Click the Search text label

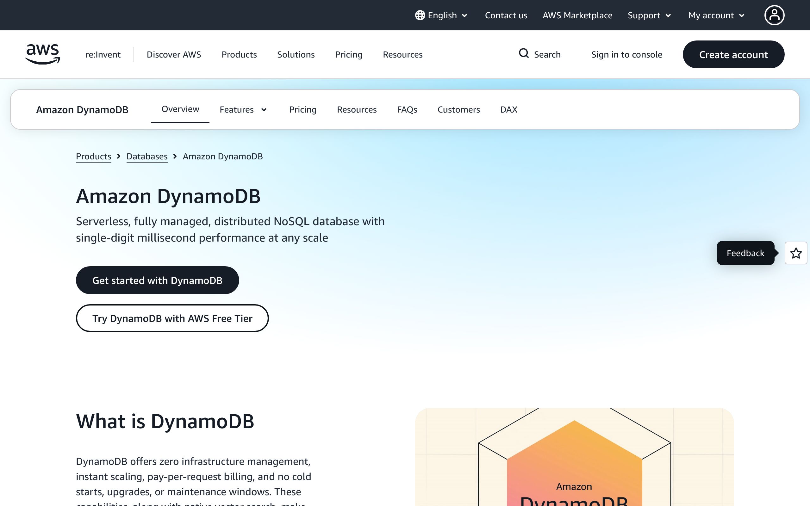(547, 54)
